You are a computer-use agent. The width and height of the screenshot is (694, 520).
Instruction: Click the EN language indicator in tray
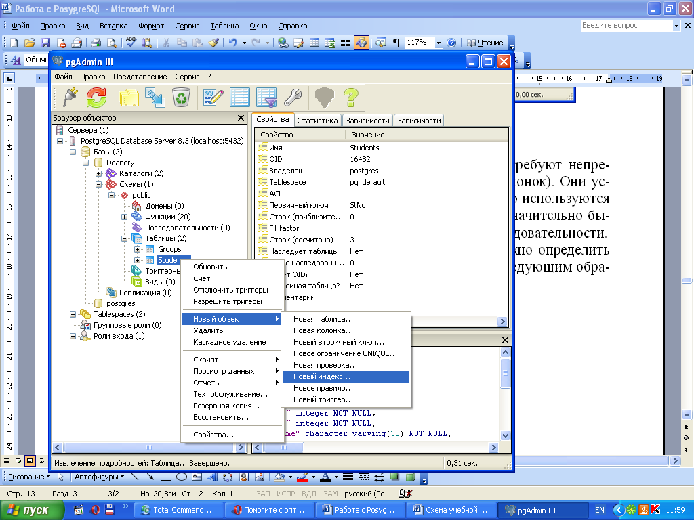(x=600, y=511)
